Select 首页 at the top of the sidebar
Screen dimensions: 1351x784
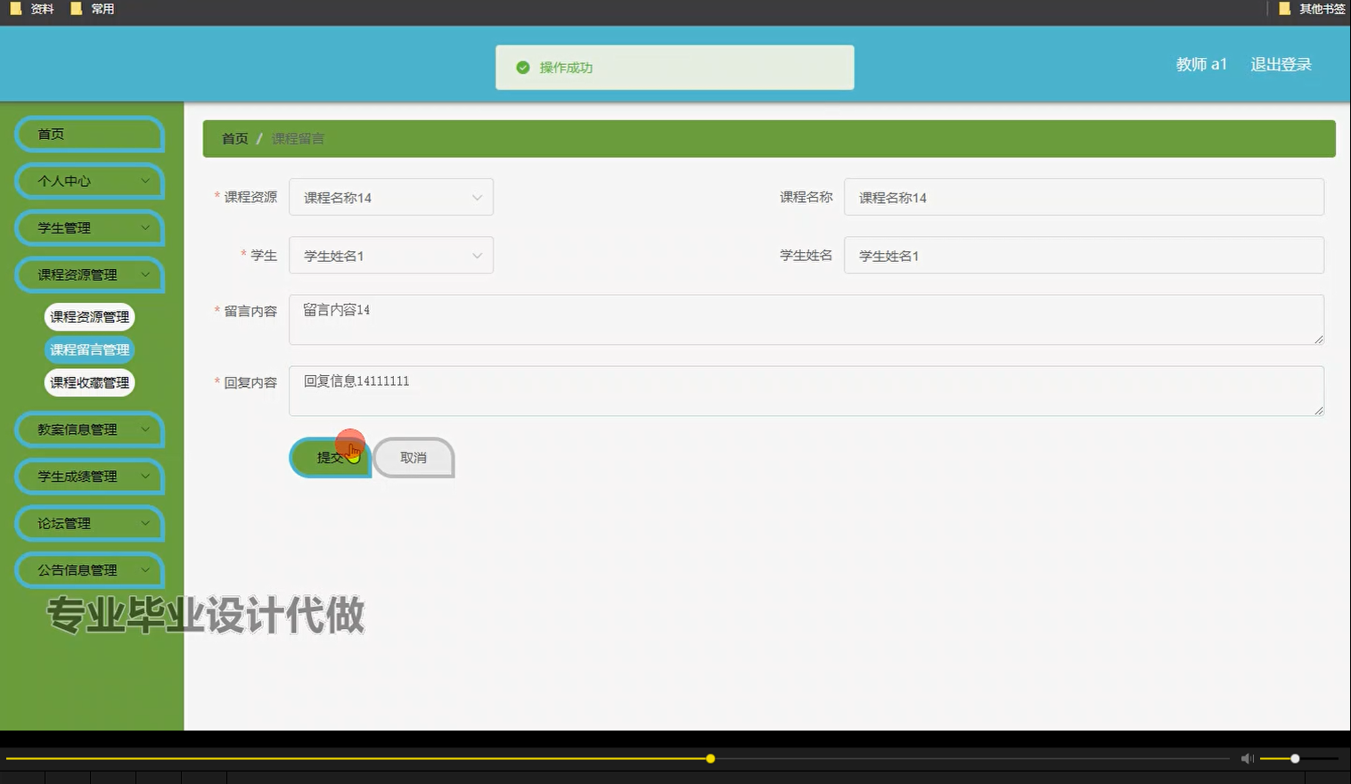89,134
